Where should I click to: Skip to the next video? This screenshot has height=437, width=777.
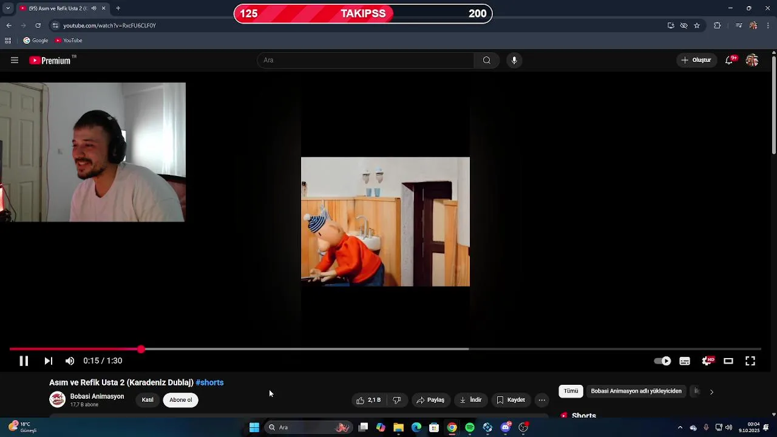coord(48,361)
